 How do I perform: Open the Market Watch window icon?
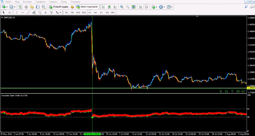tap(20, 7)
